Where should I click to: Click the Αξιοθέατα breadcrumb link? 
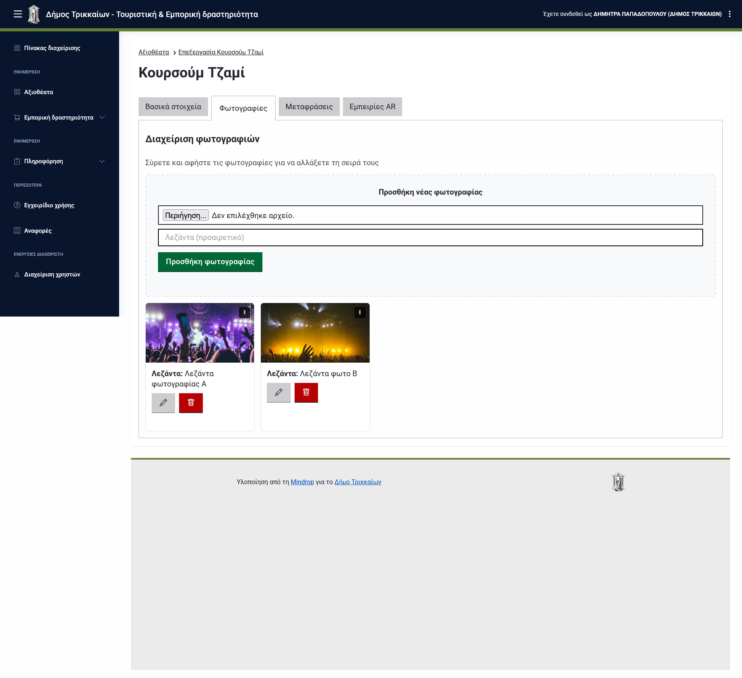click(x=154, y=52)
